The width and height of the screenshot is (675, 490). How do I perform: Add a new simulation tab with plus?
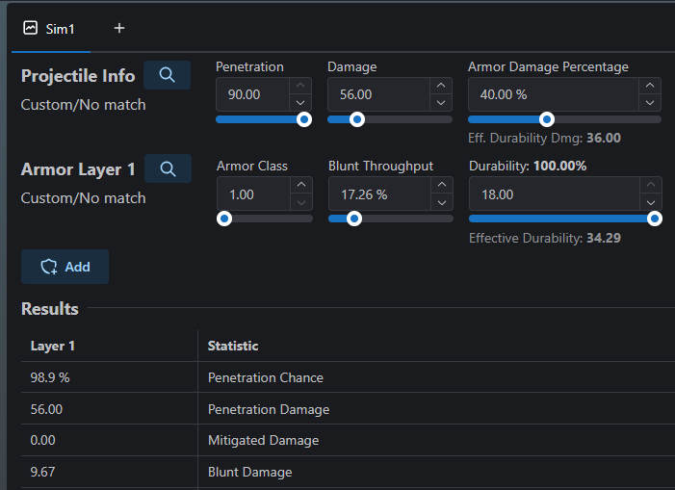coord(119,28)
